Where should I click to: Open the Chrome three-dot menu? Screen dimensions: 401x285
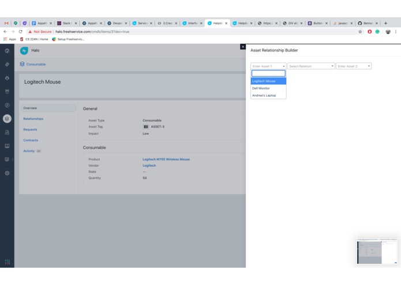coord(396,32)
